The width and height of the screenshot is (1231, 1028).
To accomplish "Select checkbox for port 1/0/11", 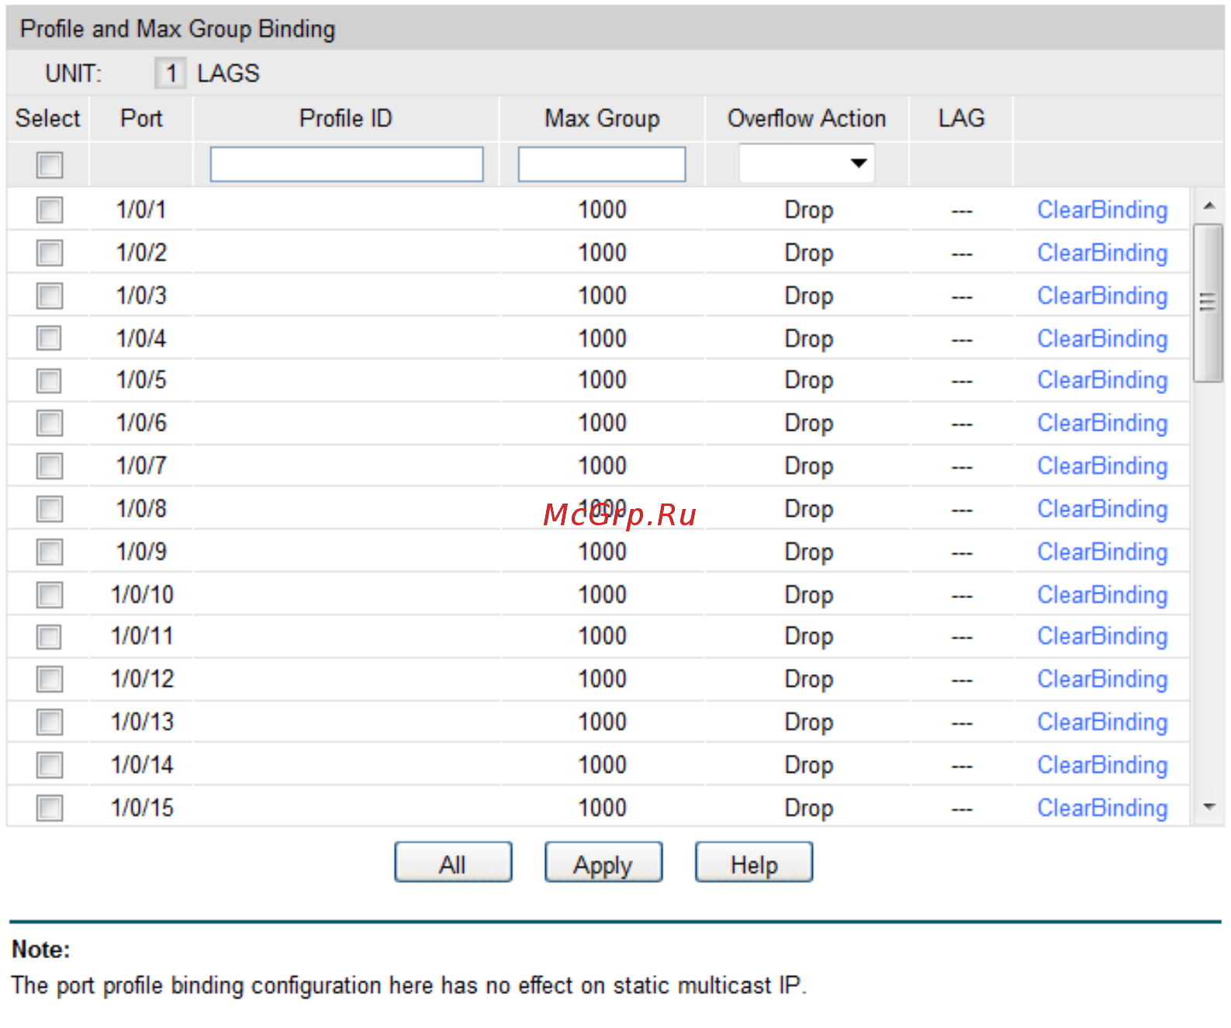I will coord(50,636).
